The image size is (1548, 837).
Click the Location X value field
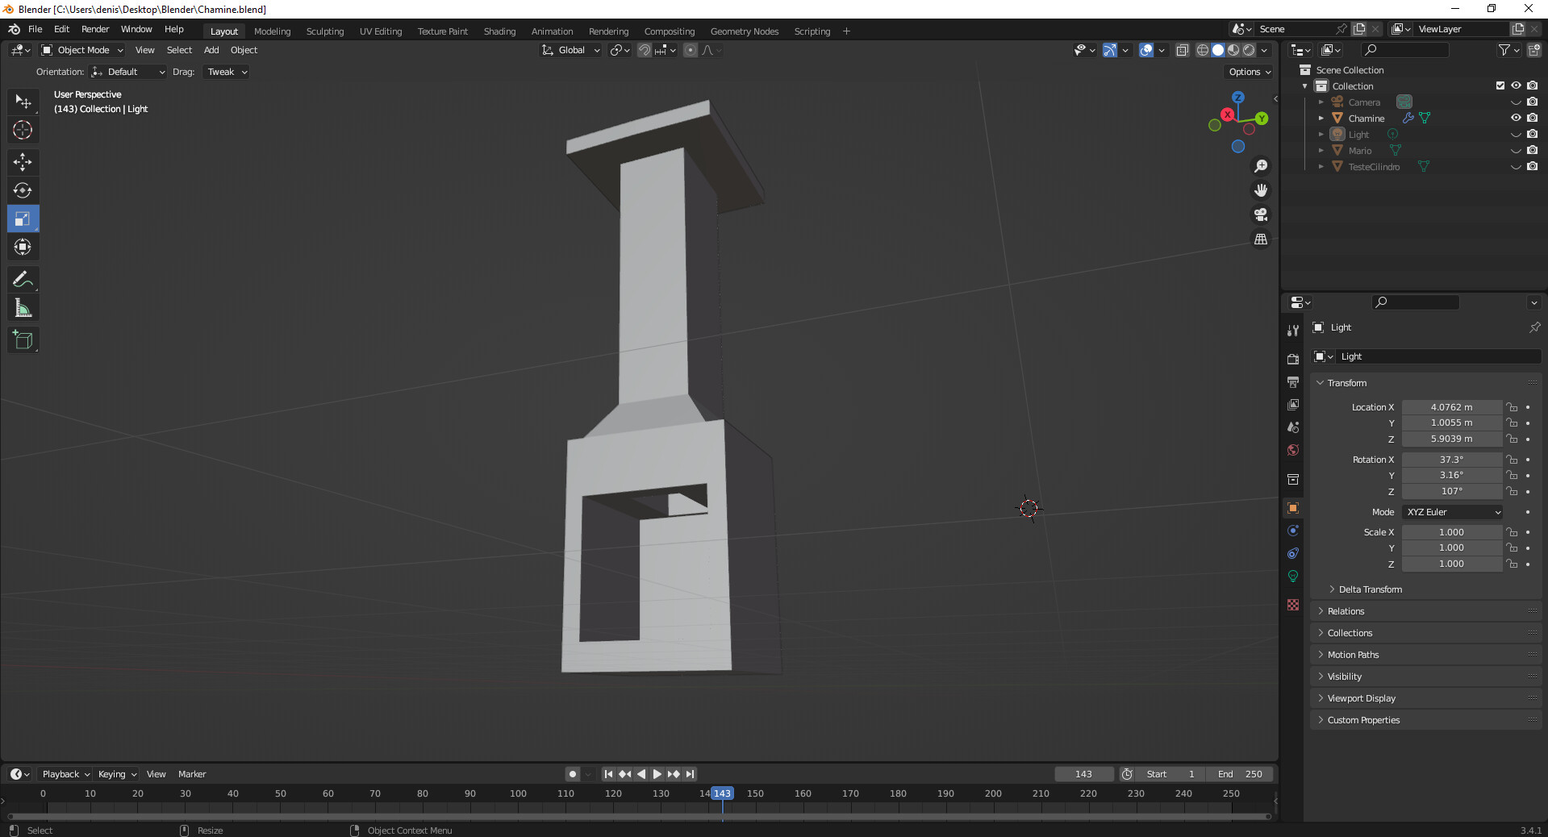[x=1451, y=407]
